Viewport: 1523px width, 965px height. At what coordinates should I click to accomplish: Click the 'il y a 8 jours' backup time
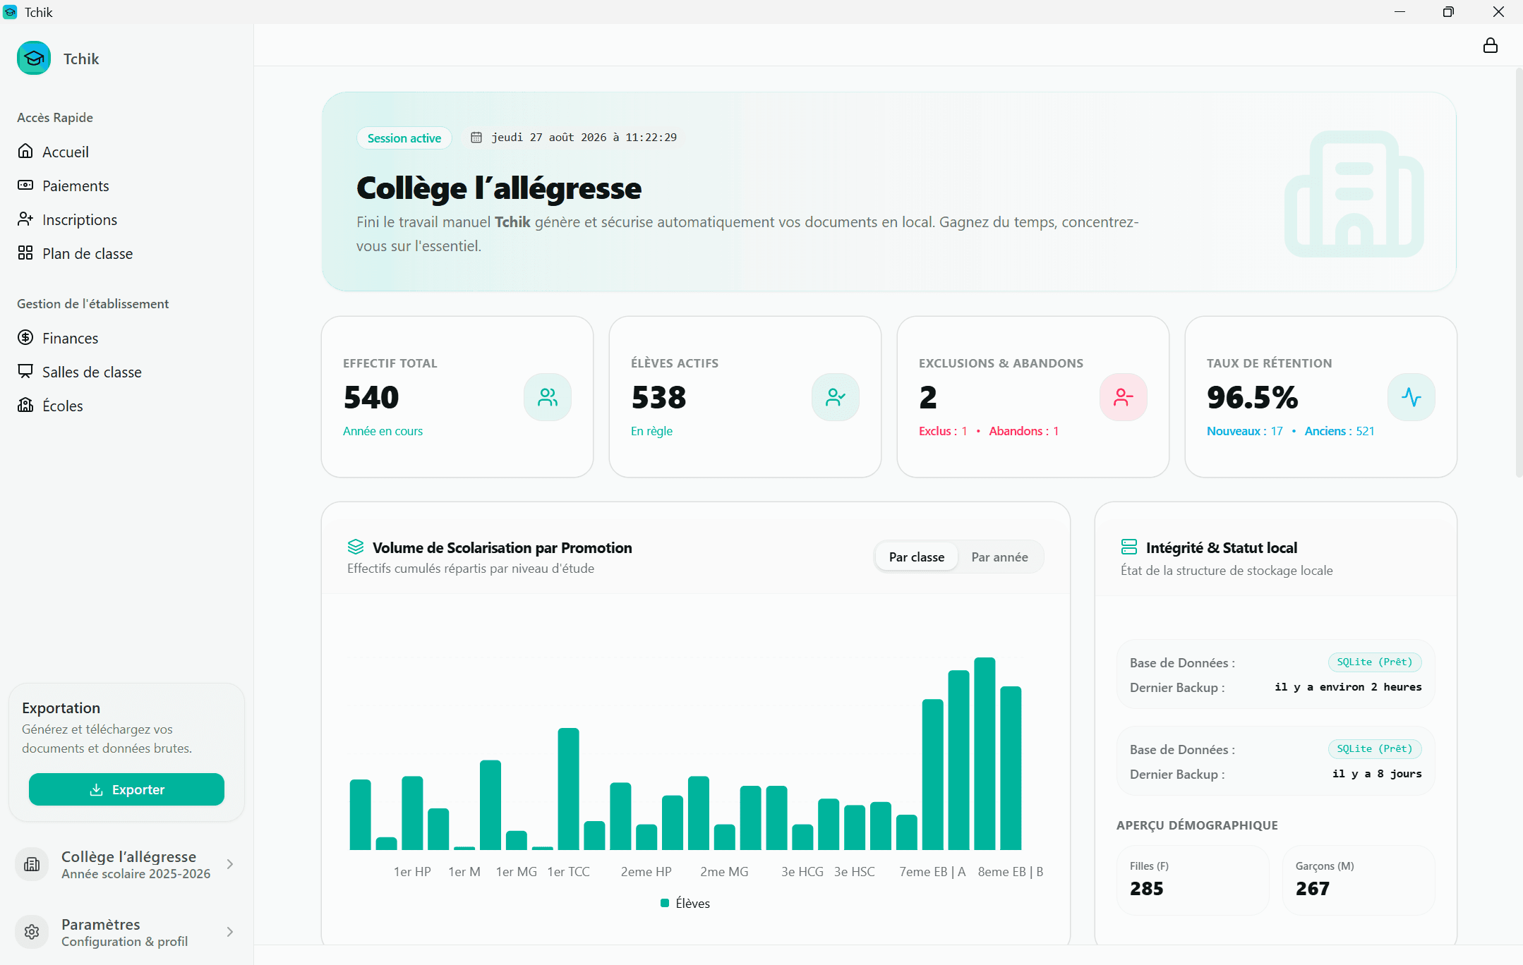click(x=1377, y=774)
